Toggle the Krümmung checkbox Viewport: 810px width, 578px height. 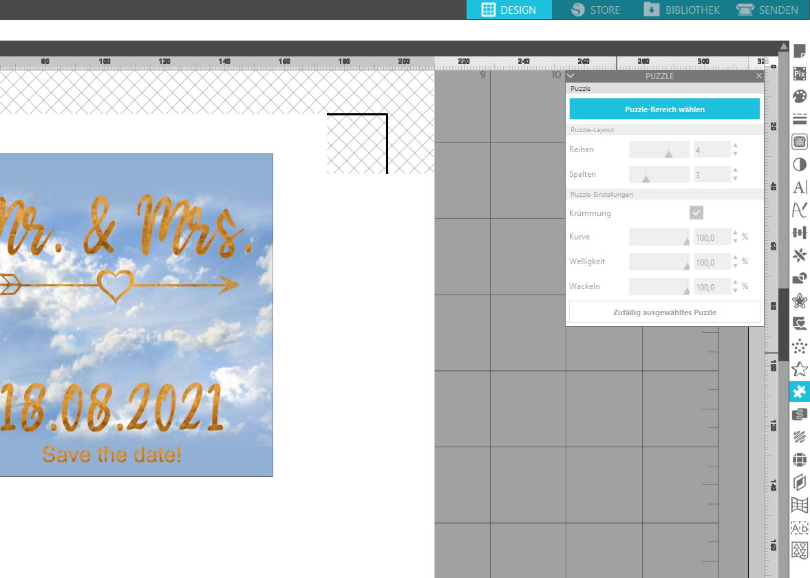(696, 213)
